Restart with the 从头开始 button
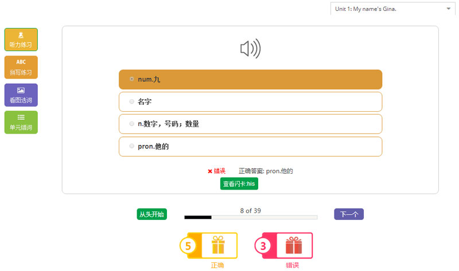 click(x=151, y=214)
